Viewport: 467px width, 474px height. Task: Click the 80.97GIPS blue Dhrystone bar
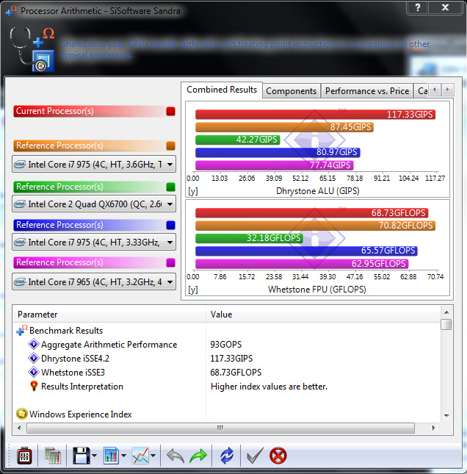tap(278, 152)
